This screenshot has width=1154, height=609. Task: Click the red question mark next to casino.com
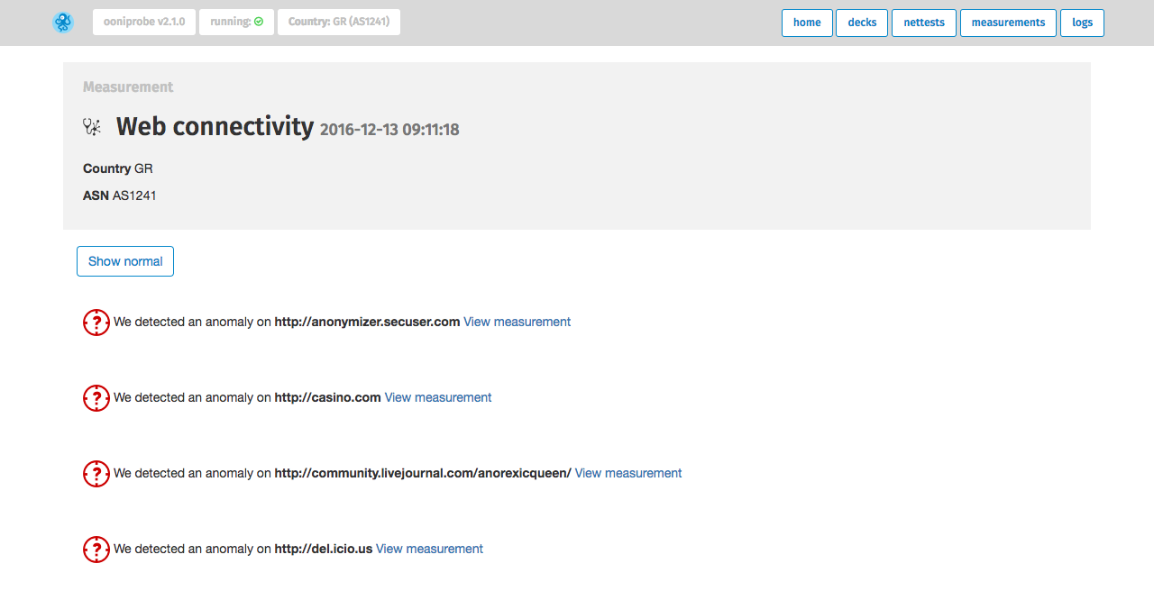click(x=96, y=397)
